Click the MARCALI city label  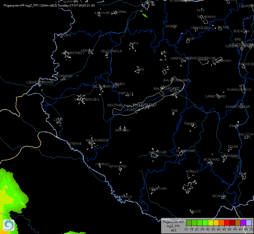[x=122, y=130]
